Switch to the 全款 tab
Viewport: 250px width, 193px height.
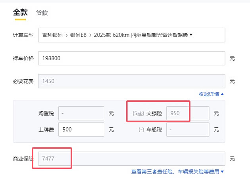[x=20, y=12]
